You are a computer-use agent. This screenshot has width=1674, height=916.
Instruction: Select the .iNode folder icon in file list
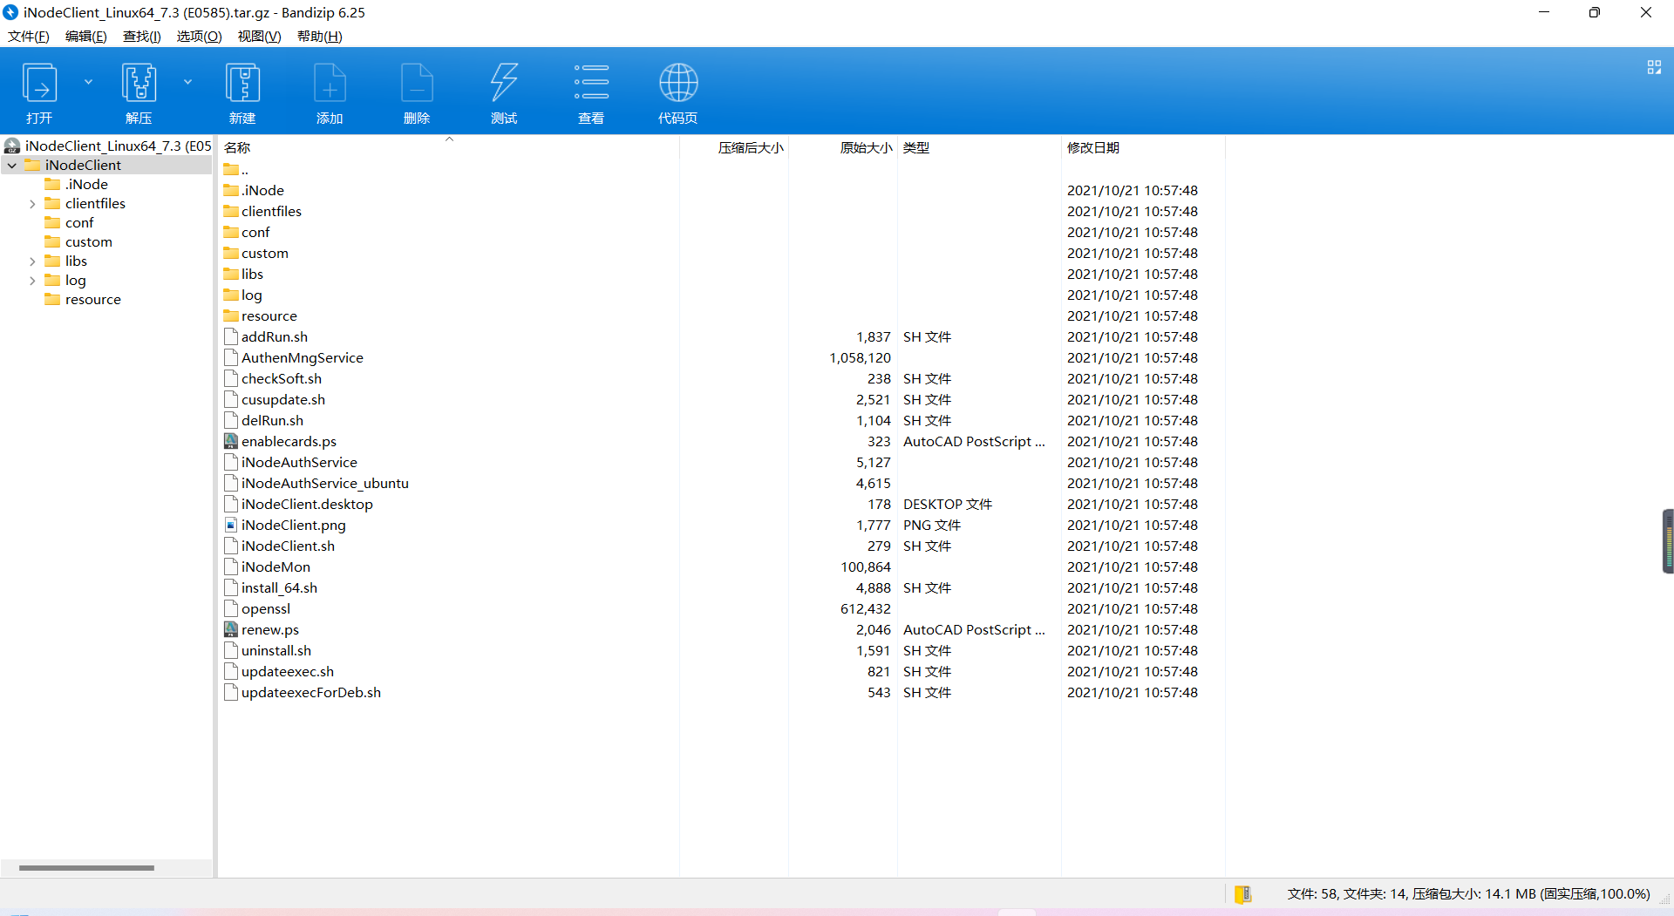[231, 190]
